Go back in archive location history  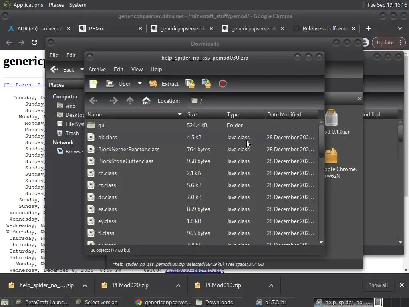click(93, 100)
